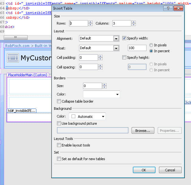The image size is (191, 185).
Task: Decrease the Columns spinner value
Action: pyautogui.click(x=134, y=25)
